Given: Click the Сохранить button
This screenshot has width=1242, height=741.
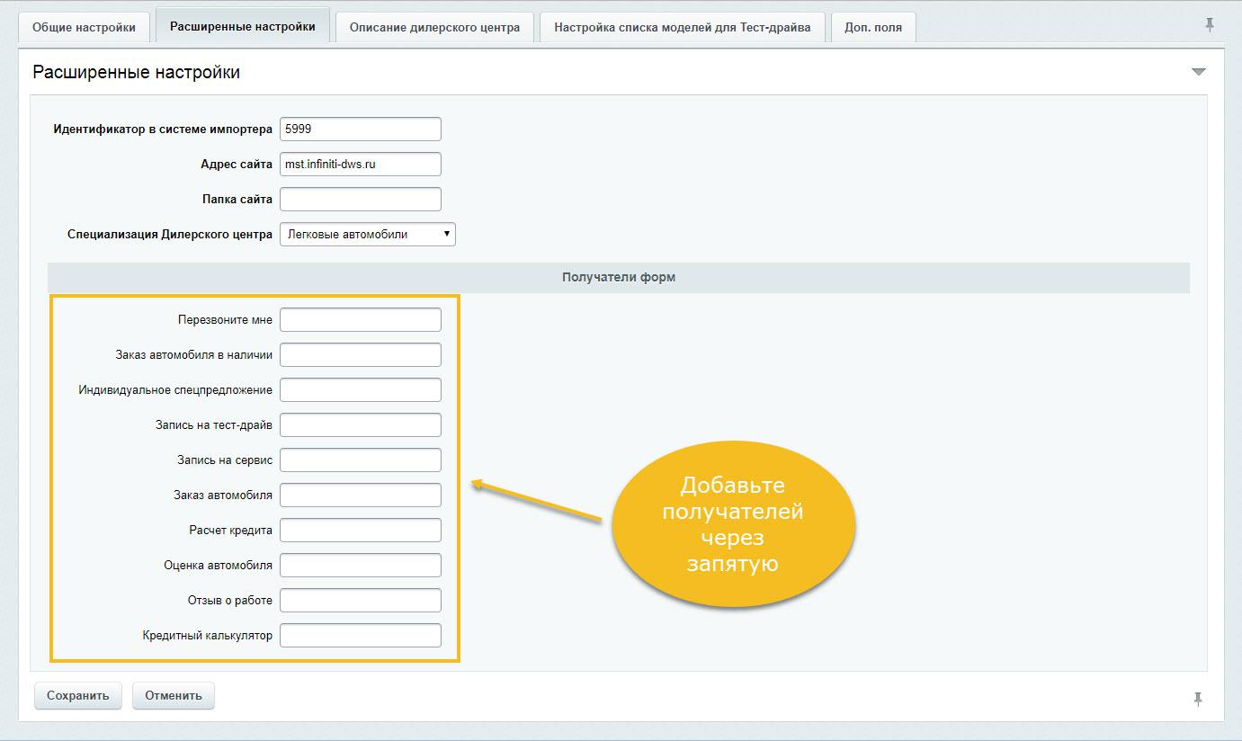Looking at the screenshot, I should [78, 695].
